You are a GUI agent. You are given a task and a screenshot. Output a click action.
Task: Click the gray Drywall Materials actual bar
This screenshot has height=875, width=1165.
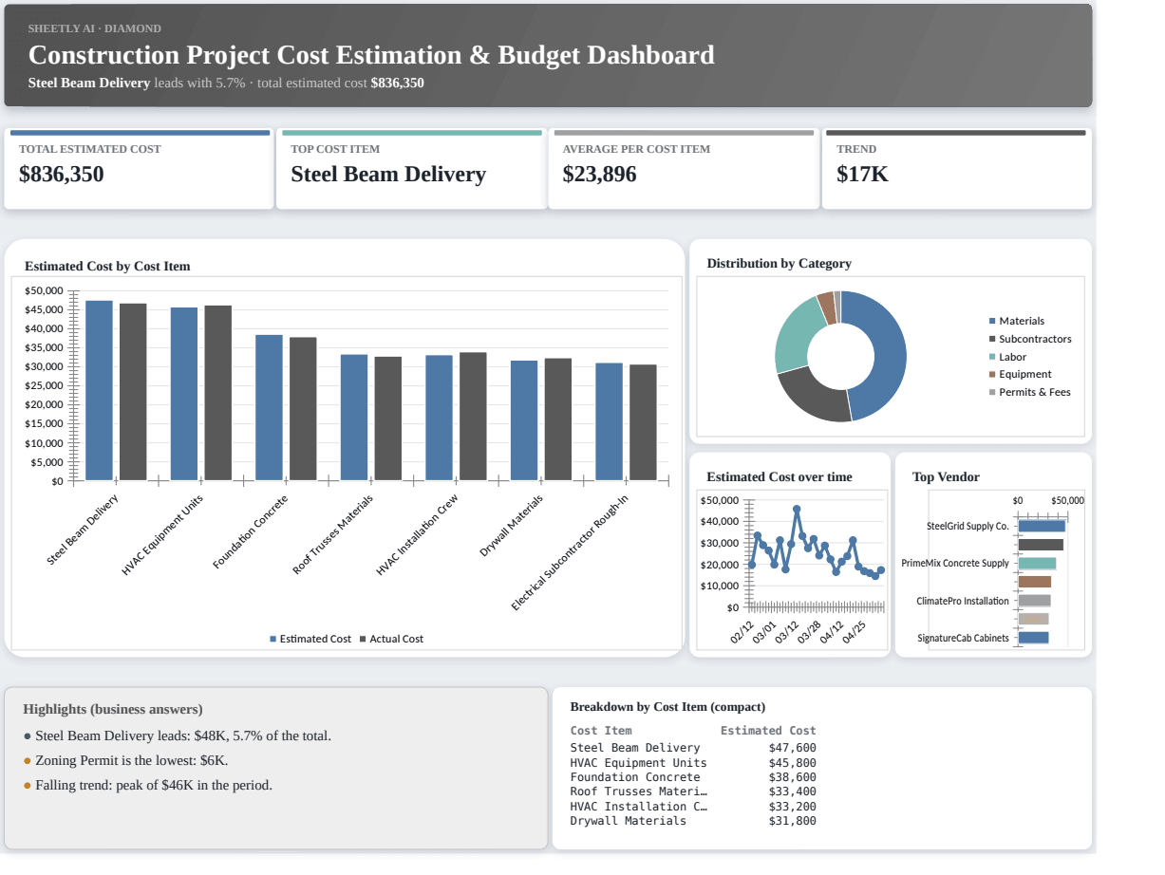558,419
